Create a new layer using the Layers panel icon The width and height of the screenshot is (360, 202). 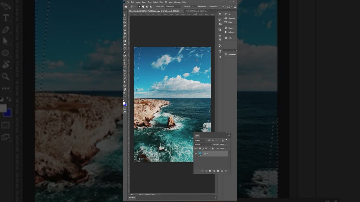222,171
